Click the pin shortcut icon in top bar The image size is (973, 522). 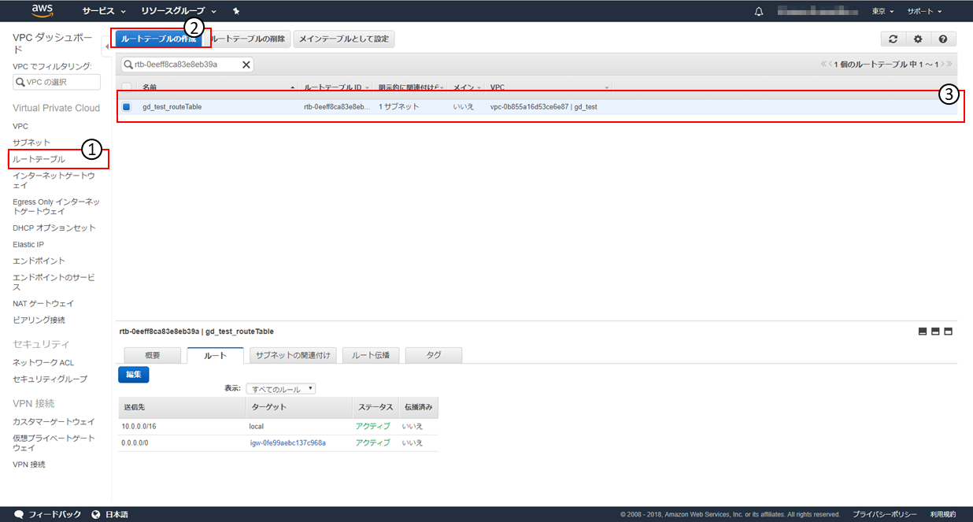(x=236, y=12)
